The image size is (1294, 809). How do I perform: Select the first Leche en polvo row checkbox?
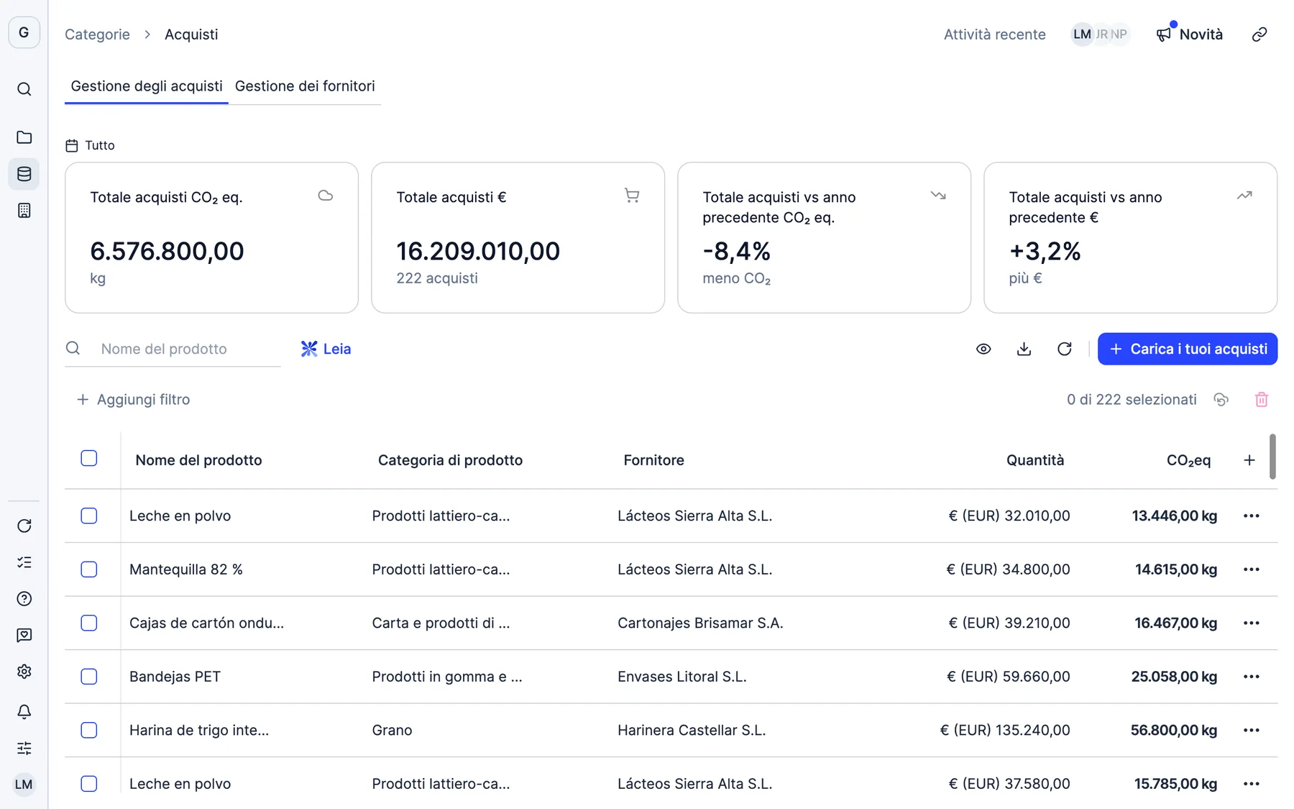[89, 516]
